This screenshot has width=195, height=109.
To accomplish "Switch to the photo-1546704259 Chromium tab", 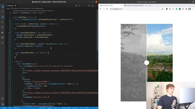I will (x=135, y=5).
